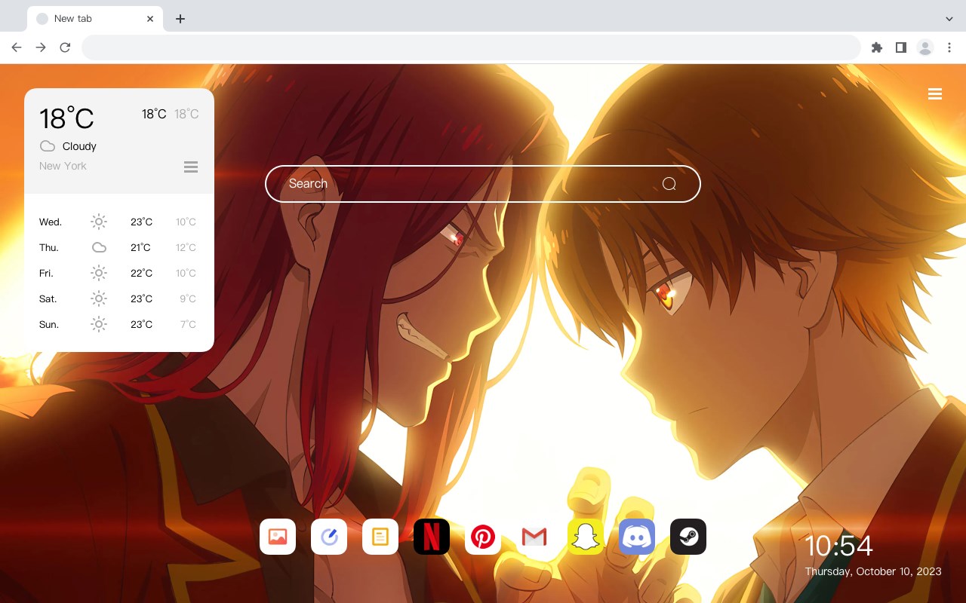
Task: Click the Cloudy condition text
Action: tap(79, 146)
